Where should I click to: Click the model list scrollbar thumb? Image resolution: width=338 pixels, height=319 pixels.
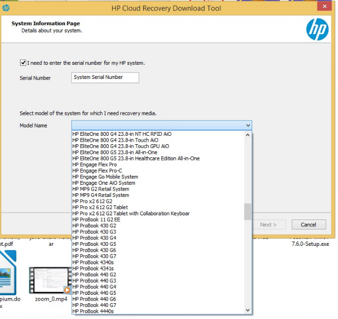(247, 212)
